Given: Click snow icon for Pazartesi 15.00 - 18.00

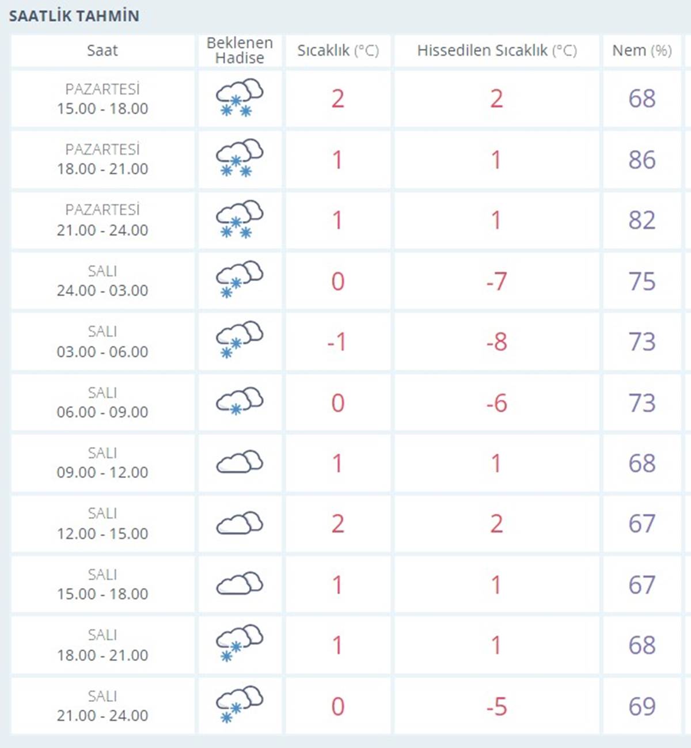Looking at the screenshot, I should [239, 98].
